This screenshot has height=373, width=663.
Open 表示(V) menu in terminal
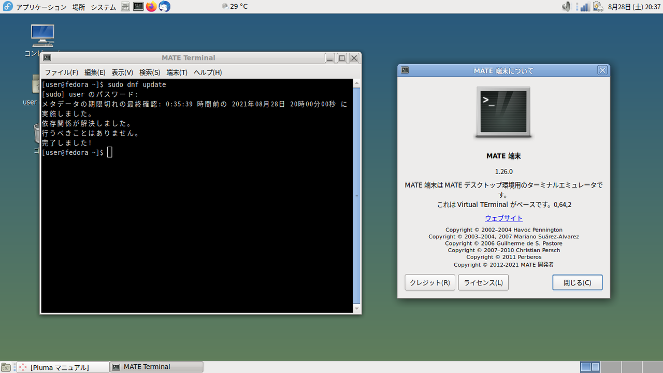click(x=122, y=73)
